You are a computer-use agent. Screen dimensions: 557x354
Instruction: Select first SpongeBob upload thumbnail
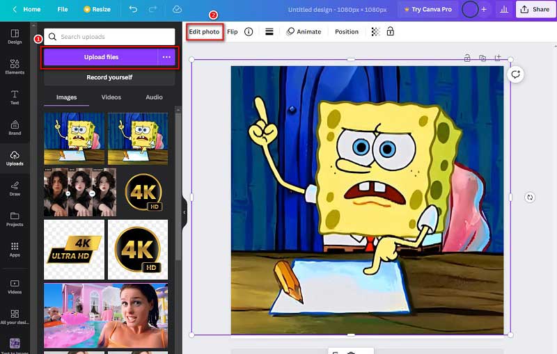pos(74,138)
